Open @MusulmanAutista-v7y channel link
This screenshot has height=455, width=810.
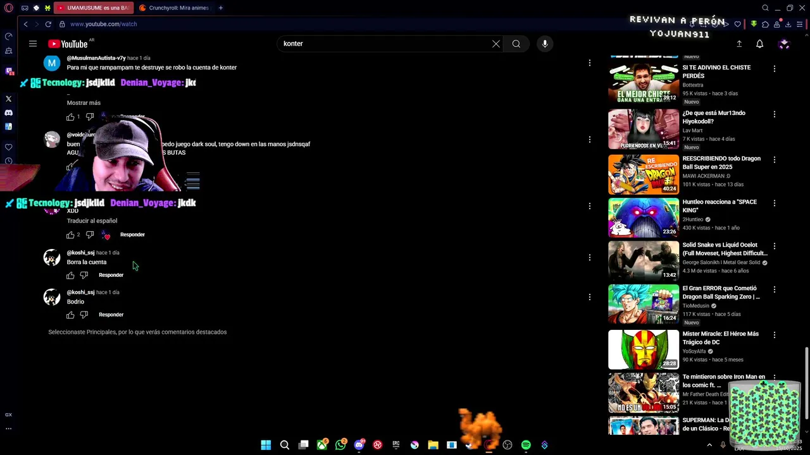pyautogui.click(x=96, y=58)
